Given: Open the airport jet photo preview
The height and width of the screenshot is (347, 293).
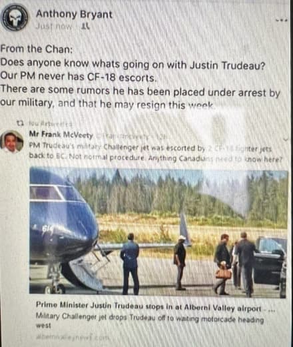Looking at the screenshot, I should [158, 232].
